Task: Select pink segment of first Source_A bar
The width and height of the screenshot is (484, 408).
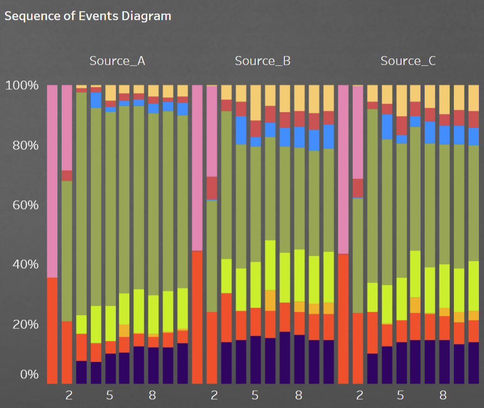Action: [x=52, y=180]
